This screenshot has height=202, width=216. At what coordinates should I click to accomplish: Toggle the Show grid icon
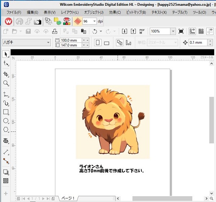coord(201,31)
